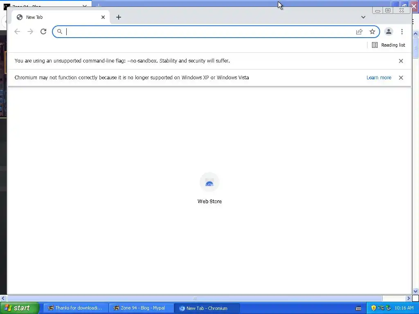Minimize the Chromium window
The width and height of the screenshot is (419, 314).
tap(378, 10)
